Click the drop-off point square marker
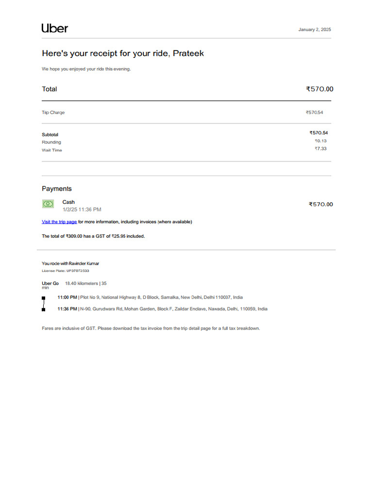The width and height of the screenshot is (373, 498). pyautogui.click(x=44, y=309)
